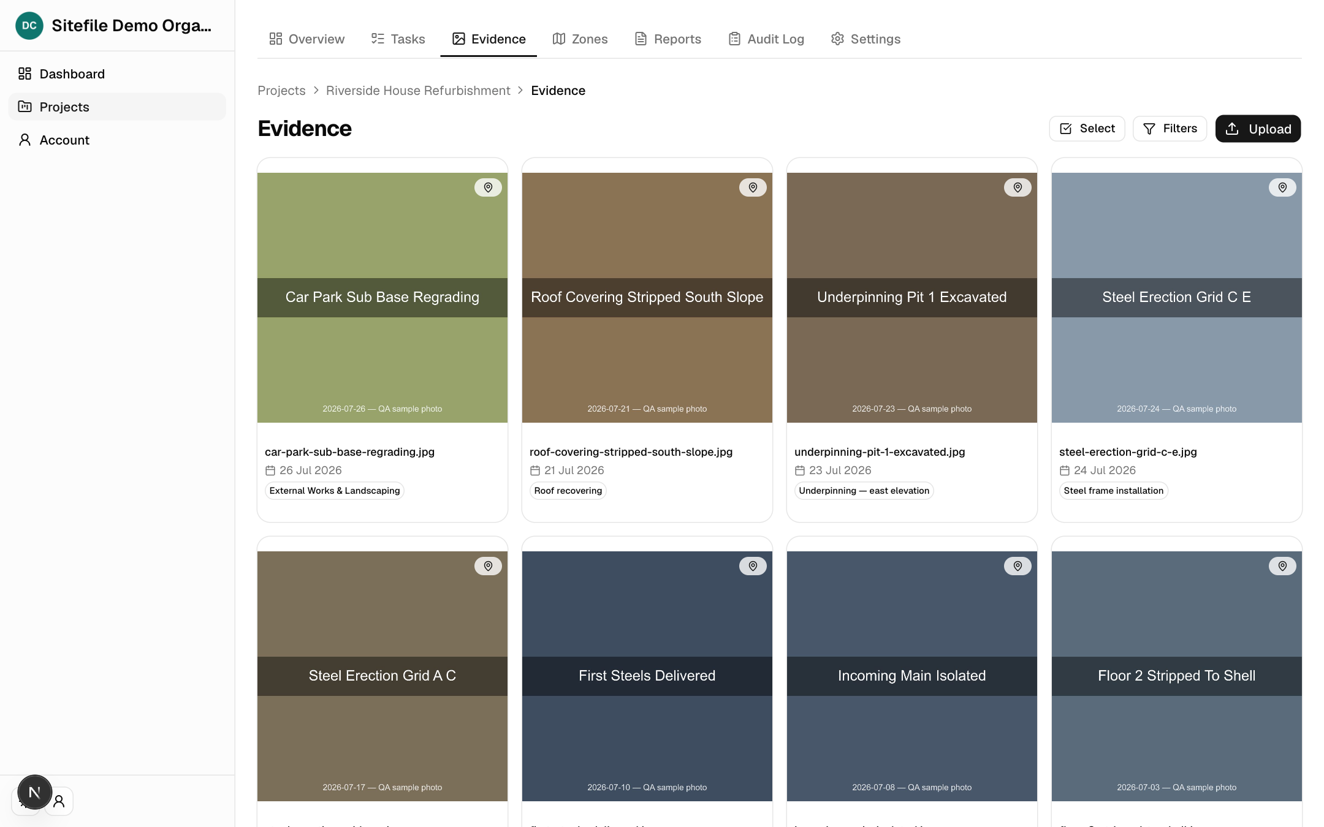This screenshot has width=1324, height=827.
Task: Open the Next.js dev tools badge
Action: pos(35,792)
